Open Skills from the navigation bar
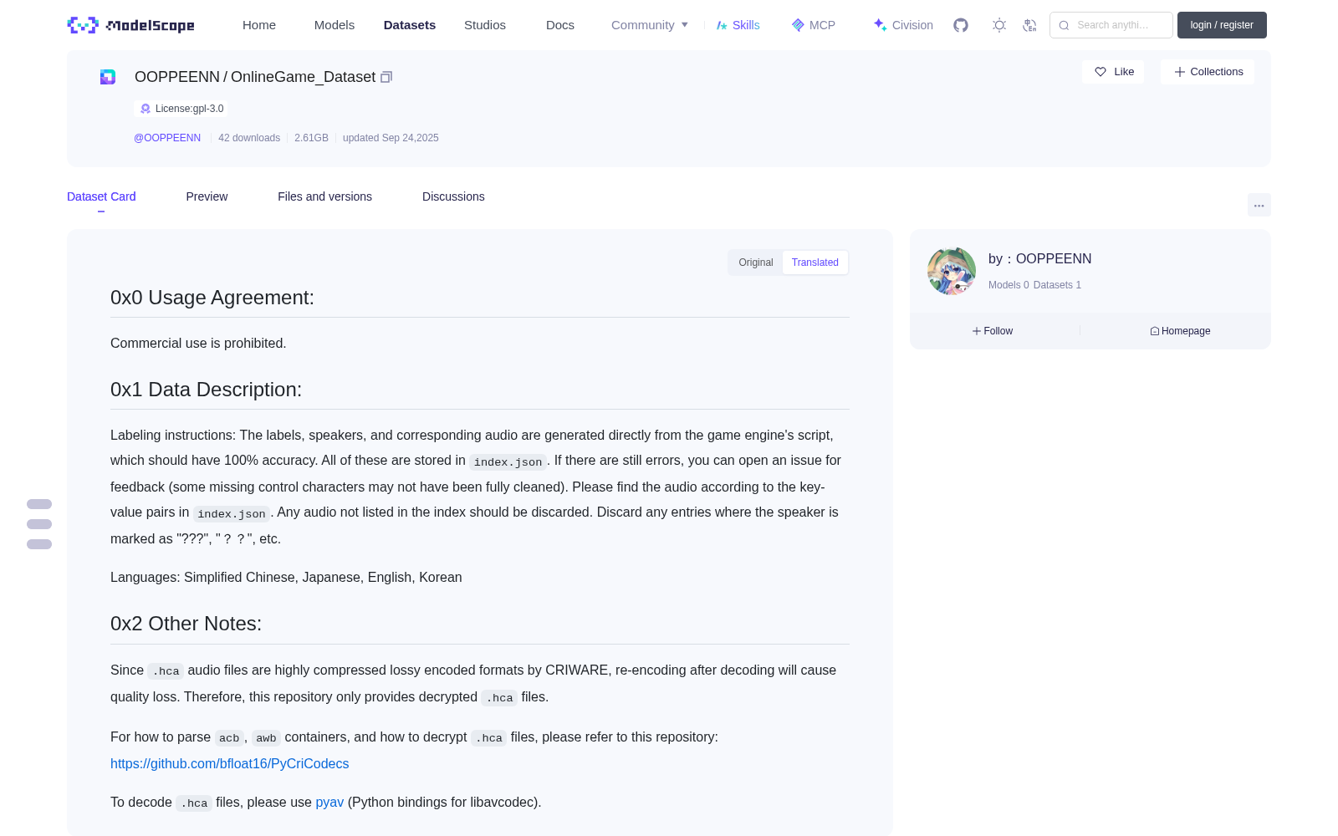Image resolution: width=1338 pixels, height=836 pixels. [738, 25]
